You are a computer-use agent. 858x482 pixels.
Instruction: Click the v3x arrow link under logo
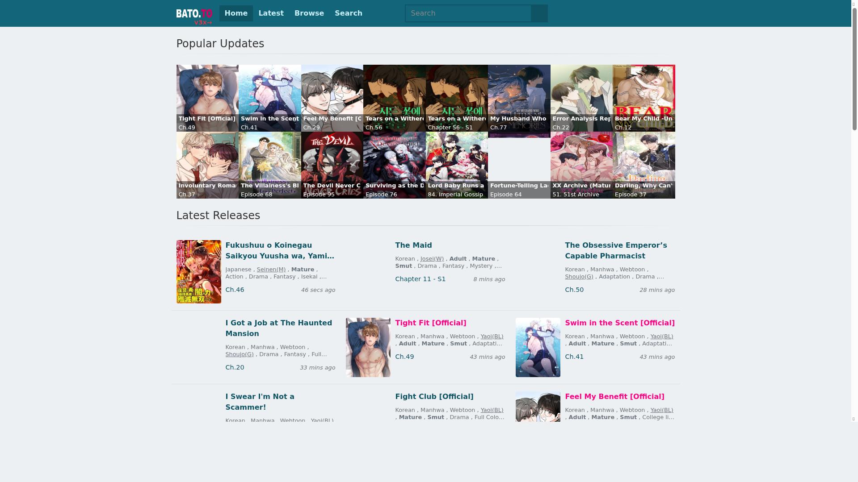[x=203, y=22]
